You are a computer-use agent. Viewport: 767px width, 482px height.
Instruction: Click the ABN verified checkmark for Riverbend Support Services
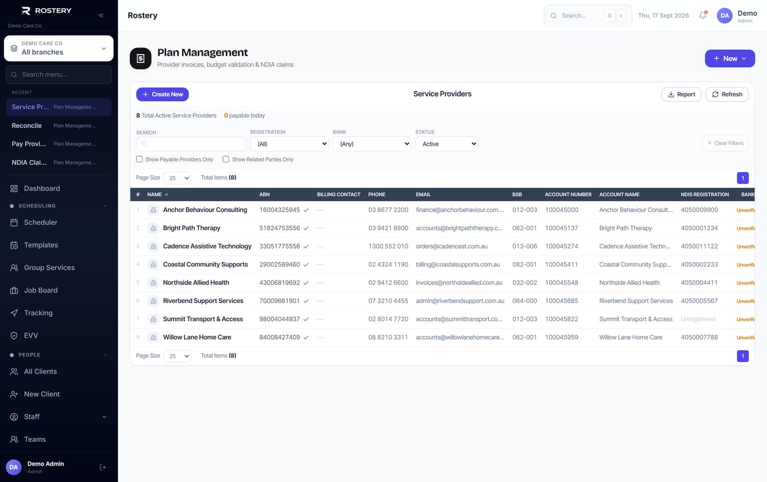coord(306,301)
